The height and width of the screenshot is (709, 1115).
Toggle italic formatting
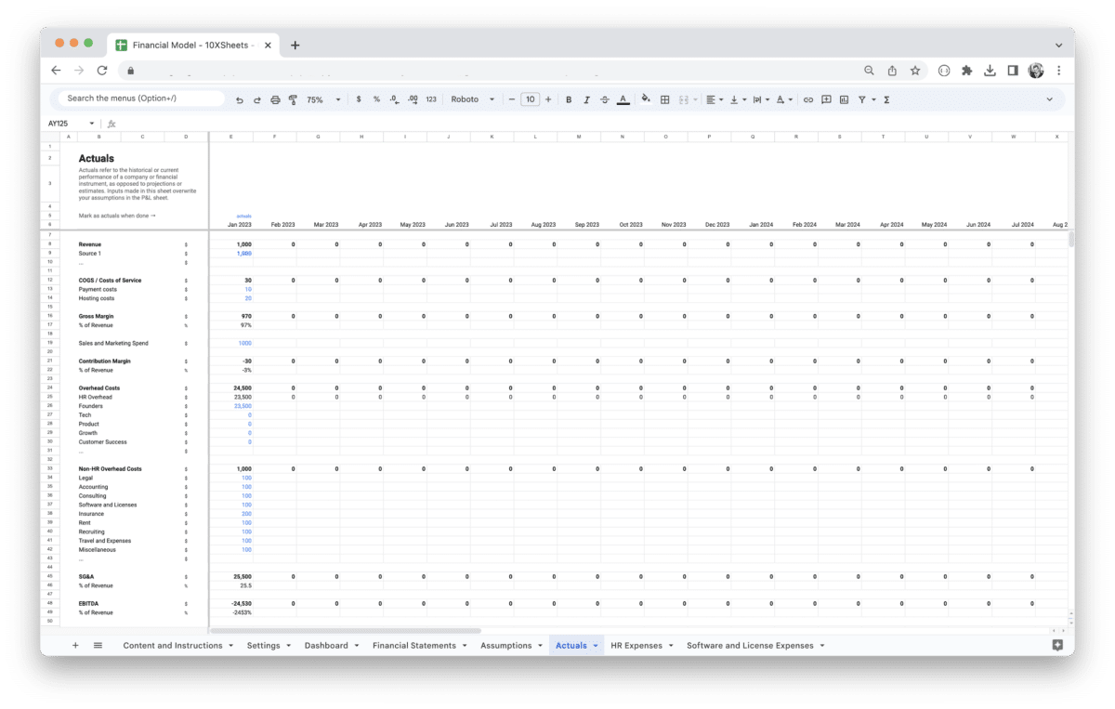click(x=587, y=98)
